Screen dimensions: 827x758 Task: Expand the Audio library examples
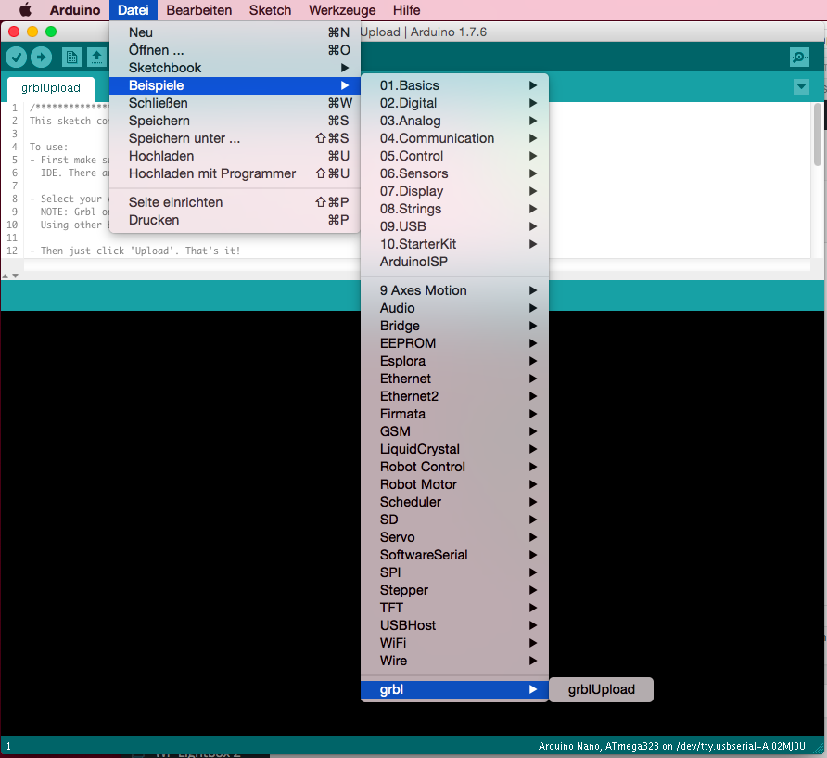click(454, 308)
